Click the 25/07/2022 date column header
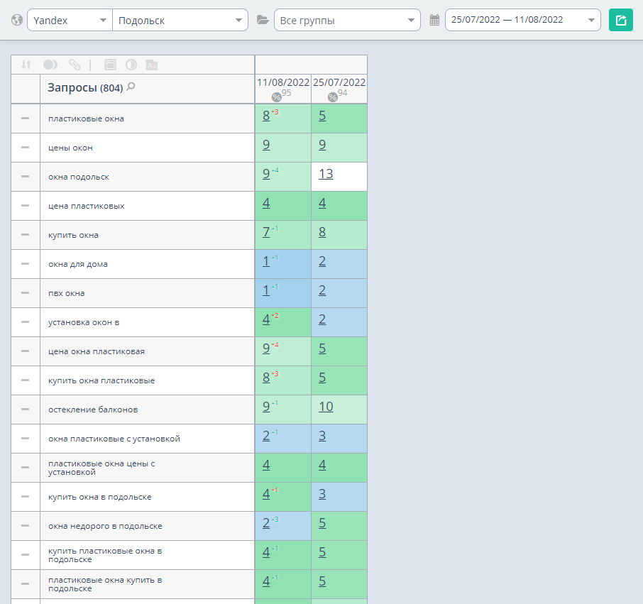This screenshot has width=643, height=604. (x=339, y=82)
